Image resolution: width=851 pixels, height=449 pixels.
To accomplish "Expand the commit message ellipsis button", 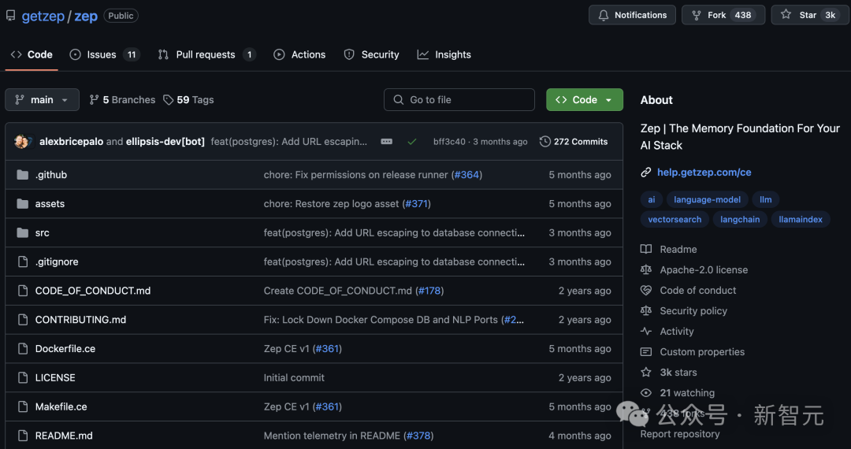I will click(386, 142).
